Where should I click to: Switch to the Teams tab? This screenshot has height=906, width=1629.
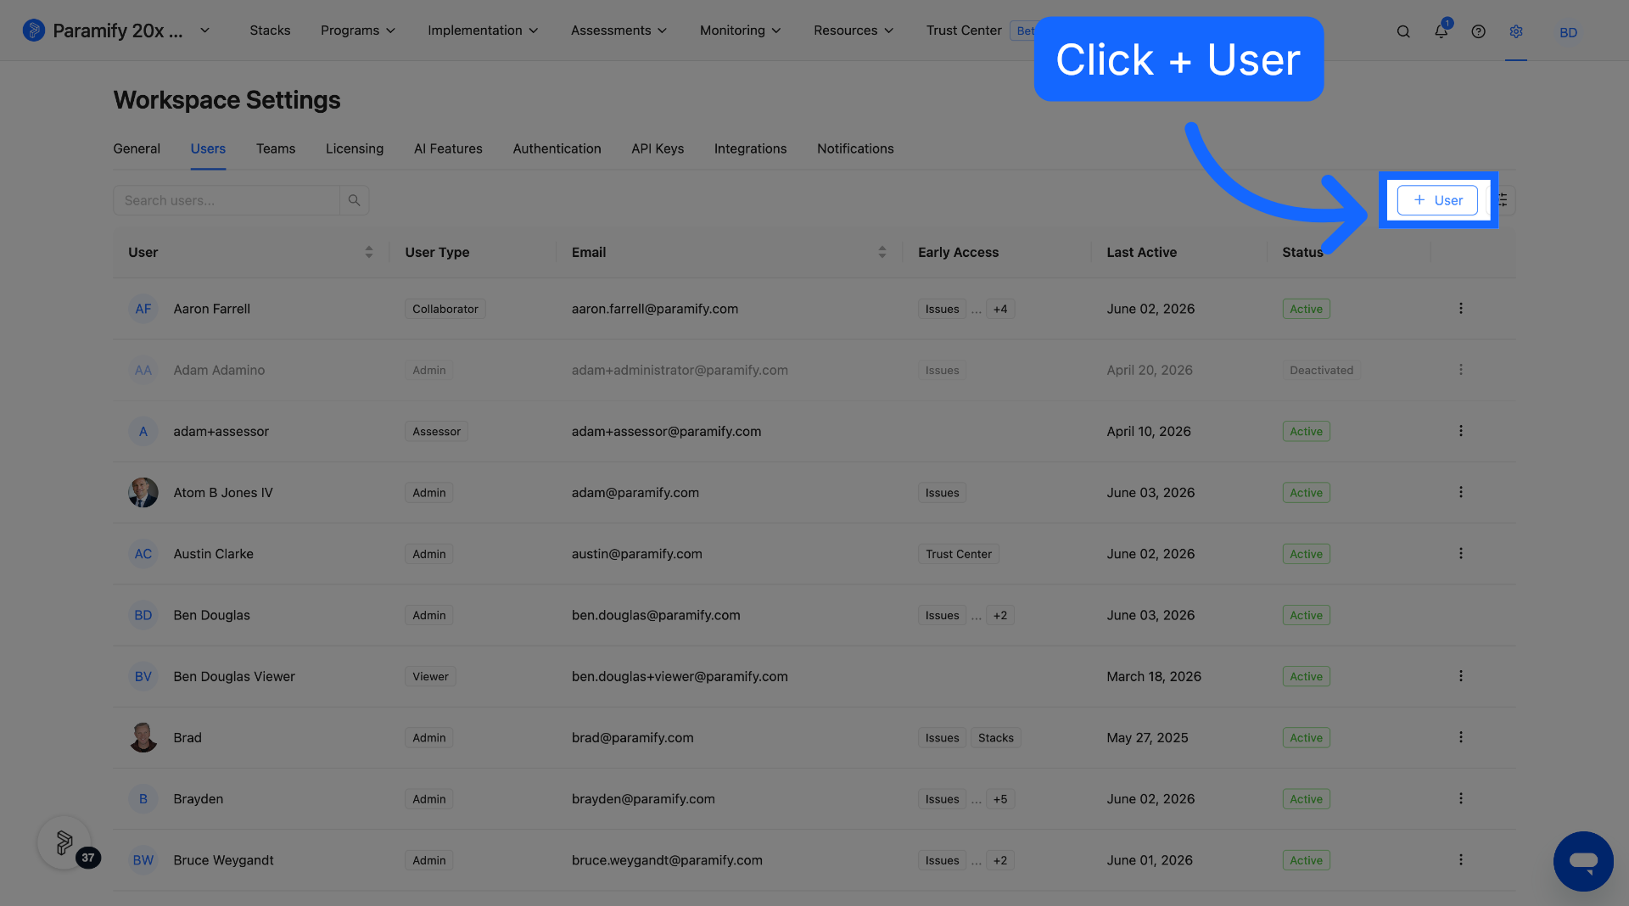tap(276, 148)
